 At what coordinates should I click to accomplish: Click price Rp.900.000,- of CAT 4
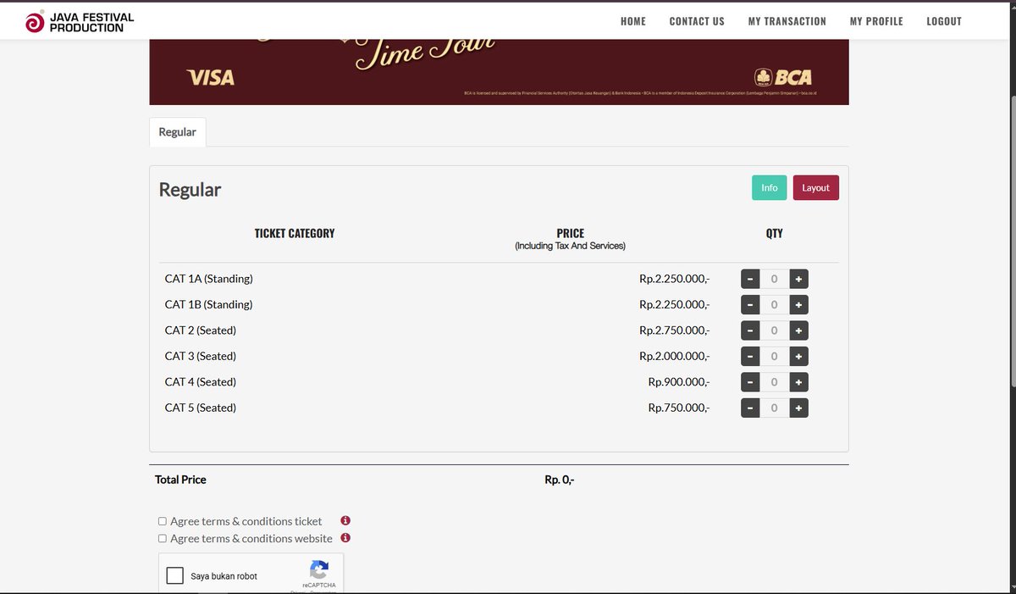(678, 382)
